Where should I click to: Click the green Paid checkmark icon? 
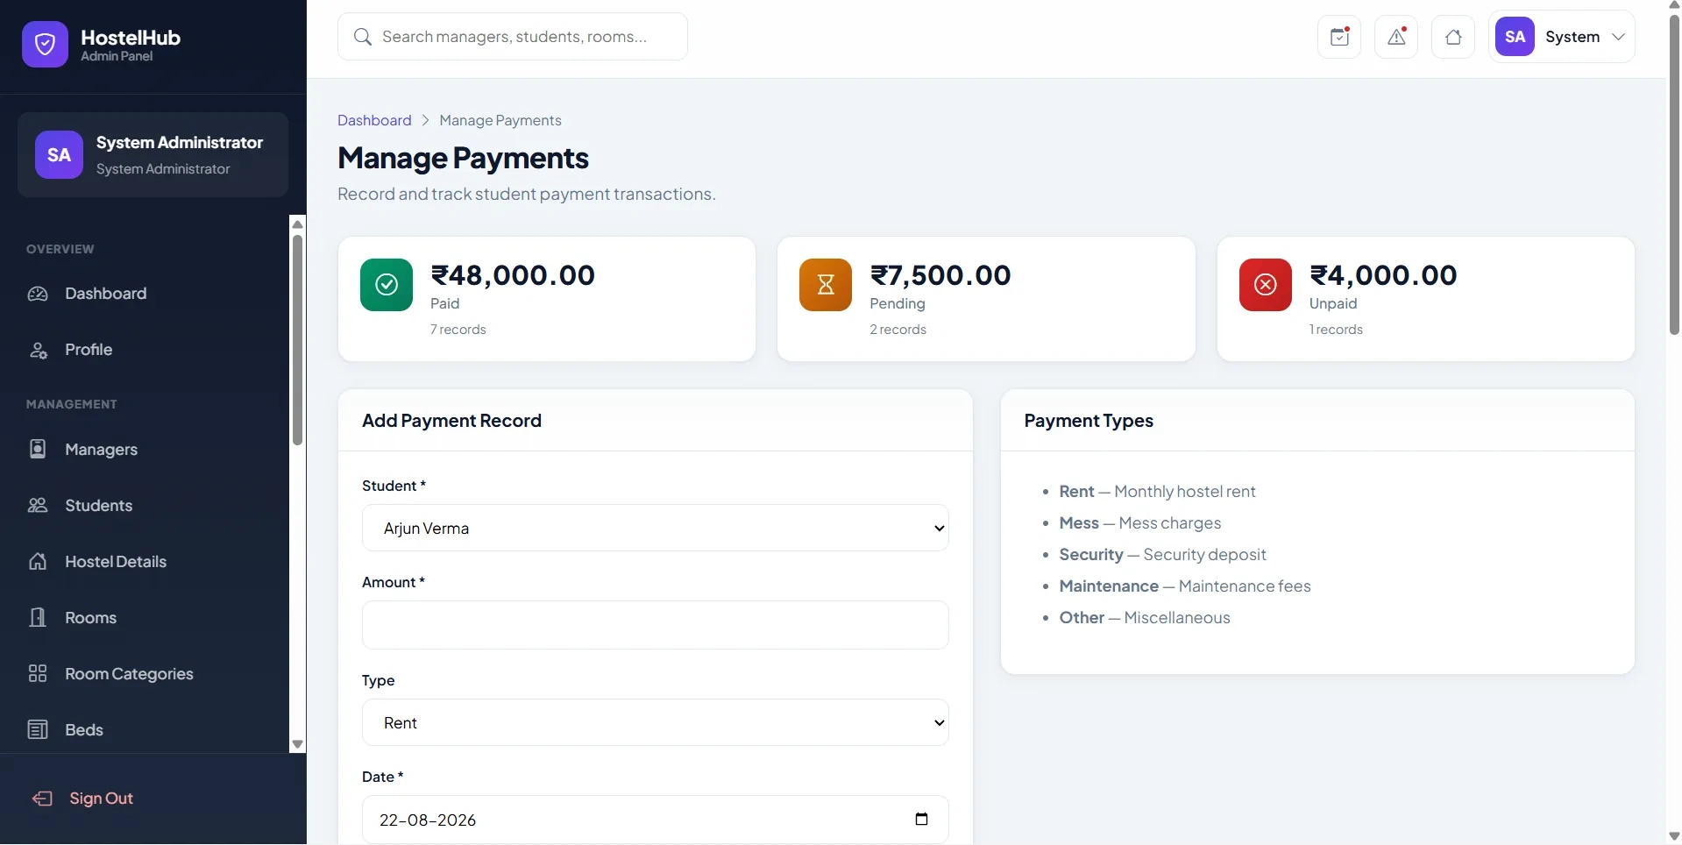[387, 285]
